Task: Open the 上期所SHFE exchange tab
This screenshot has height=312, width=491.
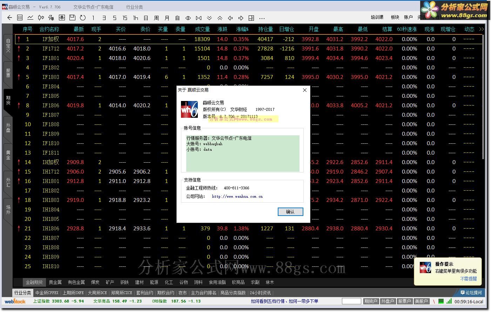Action: point(73,293)
